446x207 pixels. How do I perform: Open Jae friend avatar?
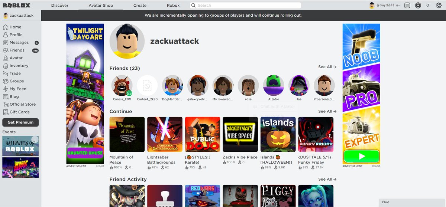(299, 86)
